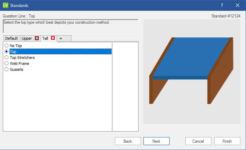Switch to the Upper tab
Screen dimensions: 246x150
(27, 38)
